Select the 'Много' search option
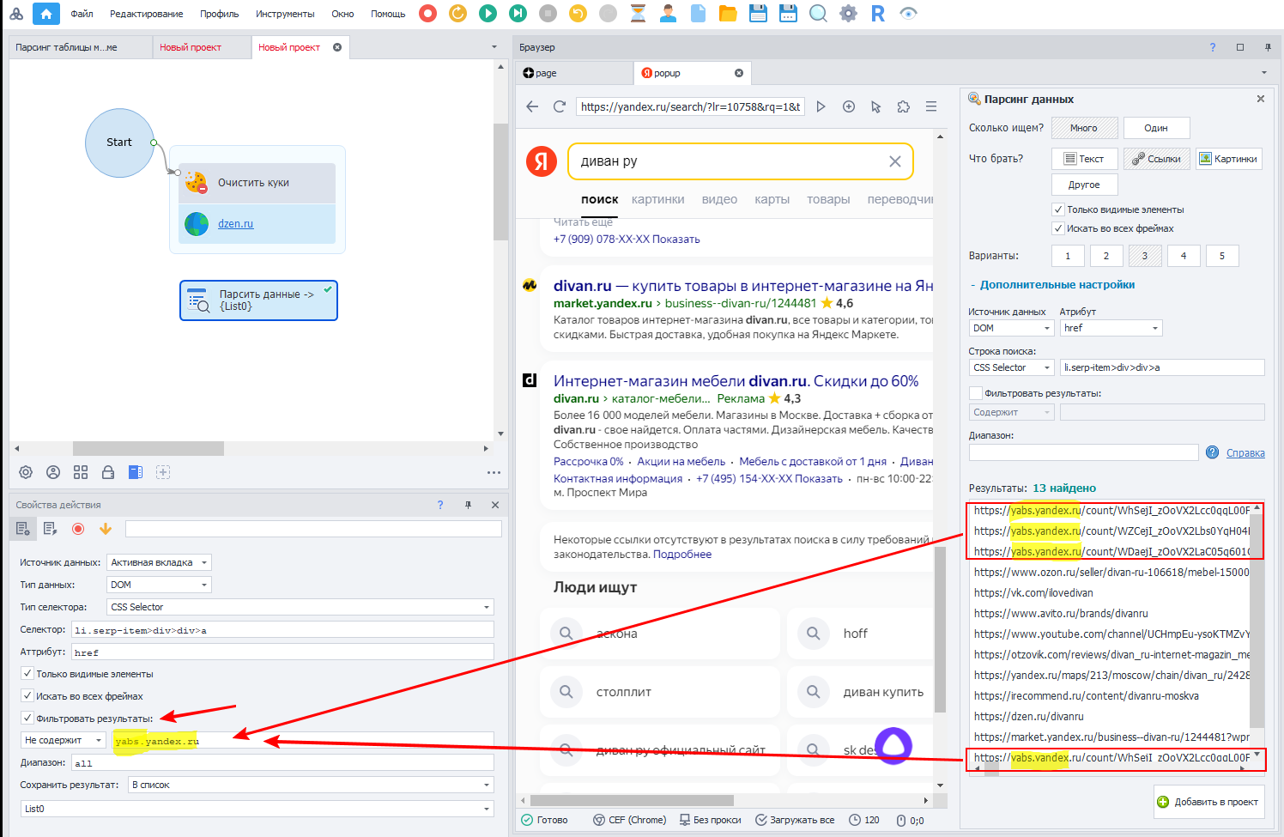 tap(1084, 128)
